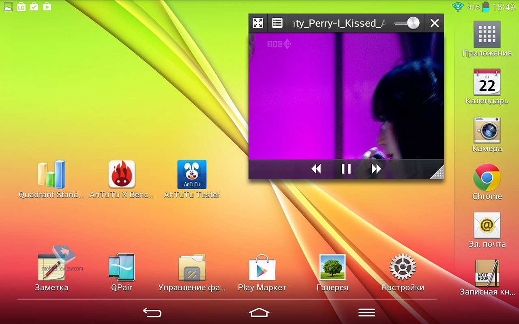This screenshot has height=324, width=519.
Task: Tap the Katy_Perry video title text
Action: (338, 23)
